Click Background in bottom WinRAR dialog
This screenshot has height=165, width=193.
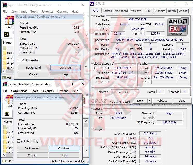point(32,148)
